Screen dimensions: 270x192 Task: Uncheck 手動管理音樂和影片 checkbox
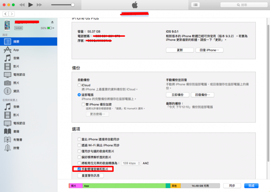pos(79,169)
